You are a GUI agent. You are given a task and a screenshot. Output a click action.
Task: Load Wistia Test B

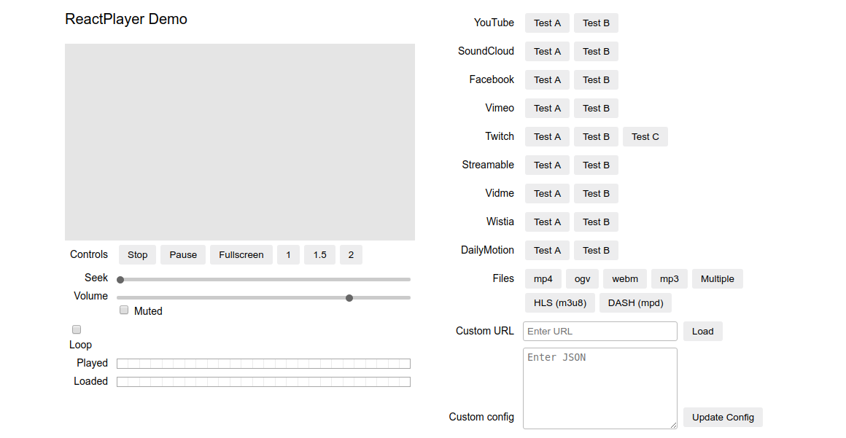click(596, 222)
